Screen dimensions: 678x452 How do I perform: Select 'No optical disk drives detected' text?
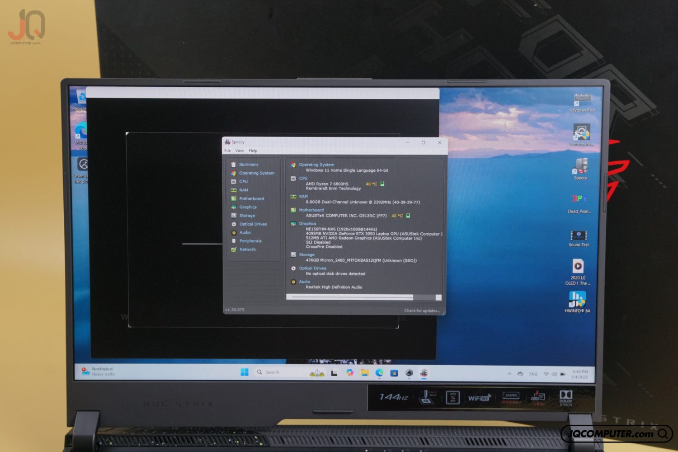pos(335,274)
